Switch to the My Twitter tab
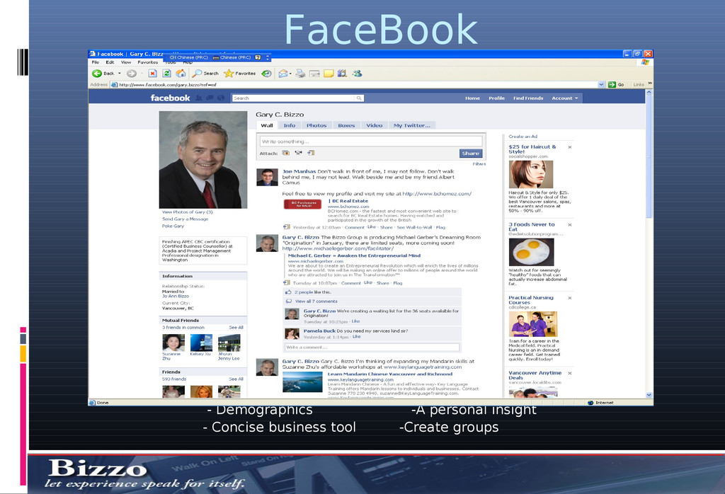 (412, 125)
